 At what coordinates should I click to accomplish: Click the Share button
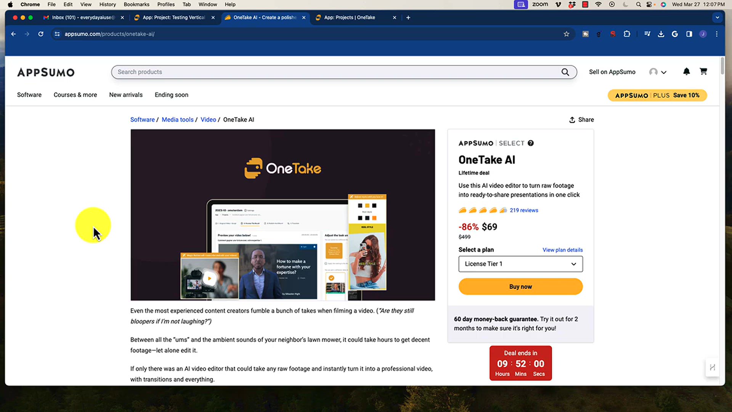point(581,120)
